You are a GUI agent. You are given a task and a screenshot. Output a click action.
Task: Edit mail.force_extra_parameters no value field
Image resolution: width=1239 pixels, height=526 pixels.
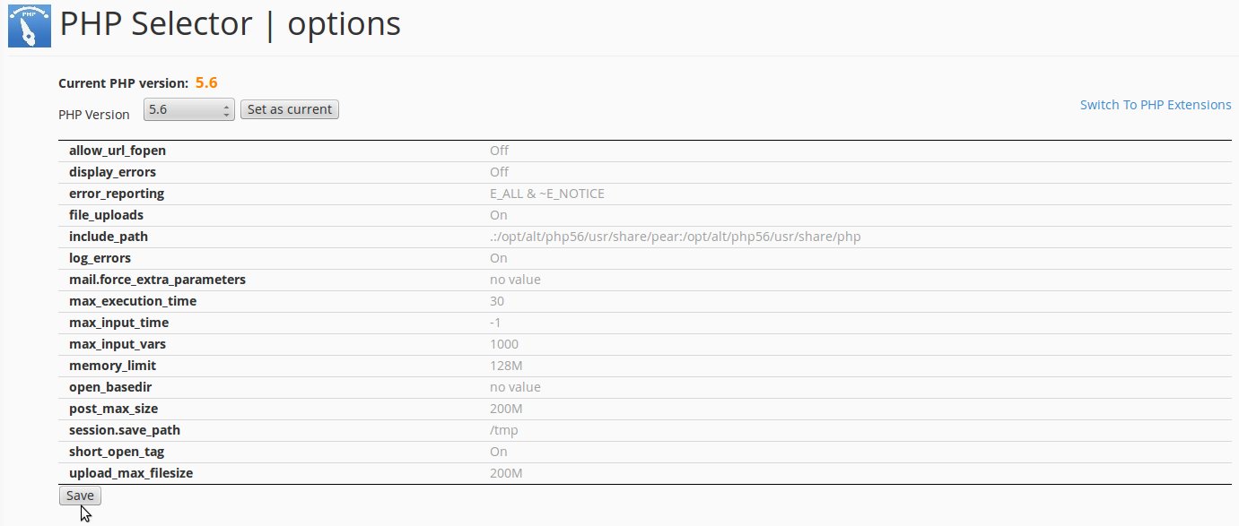coord(515,280)
